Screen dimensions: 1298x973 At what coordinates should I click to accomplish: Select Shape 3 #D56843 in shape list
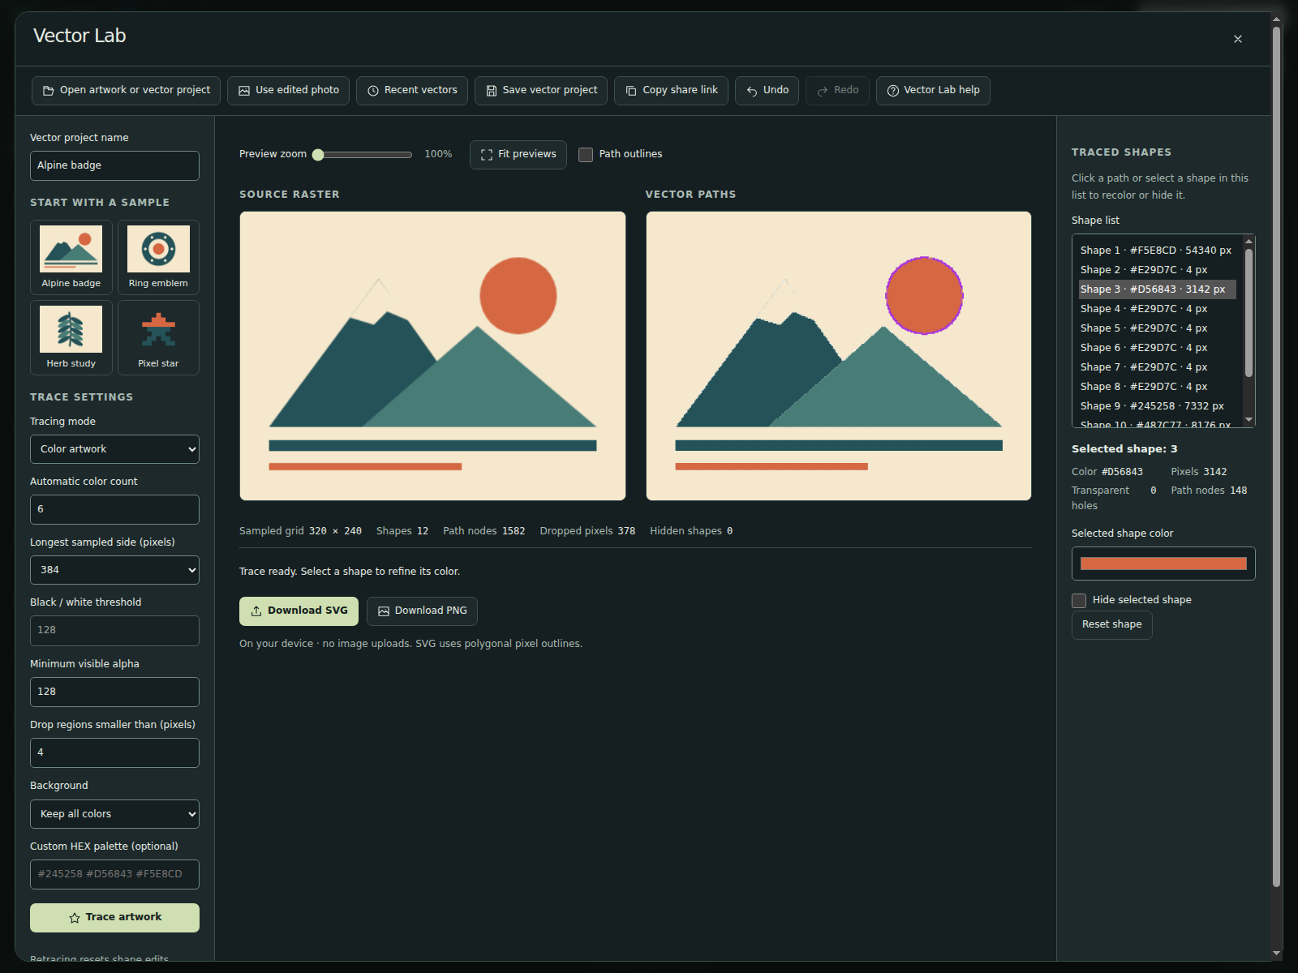pyautogui.click(x=1157, y=289)
